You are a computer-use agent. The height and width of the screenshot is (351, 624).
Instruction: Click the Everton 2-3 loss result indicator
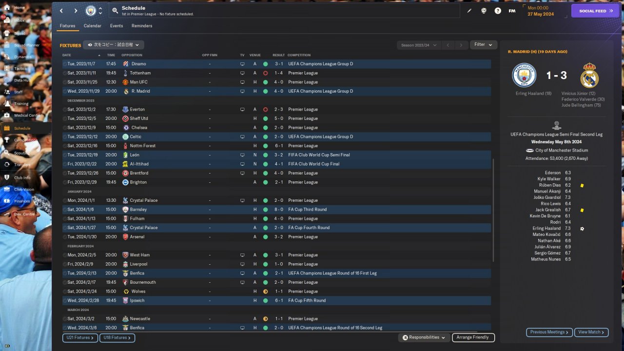click(x=265, y=110)
